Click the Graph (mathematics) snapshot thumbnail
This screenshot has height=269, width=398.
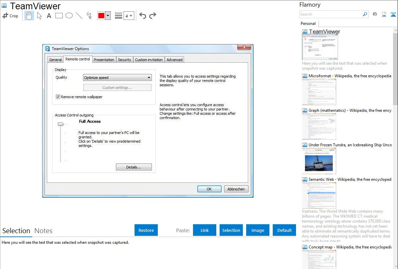(x=319, y=126)
